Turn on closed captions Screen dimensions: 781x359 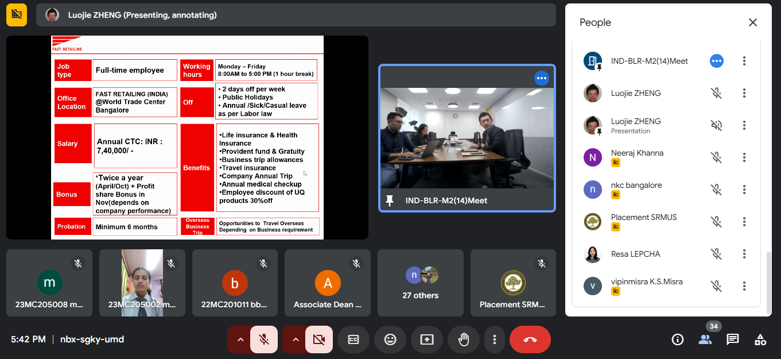(353, 339)
